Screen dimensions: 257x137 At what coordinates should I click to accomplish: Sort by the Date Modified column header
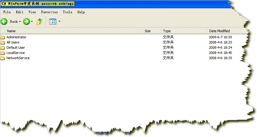[228, 31]
